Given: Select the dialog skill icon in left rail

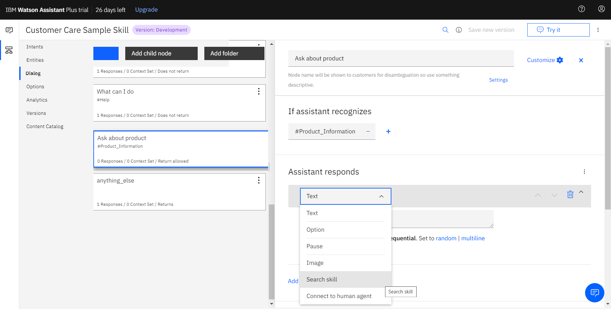Looking at the screenshot, I should point(9,50).
